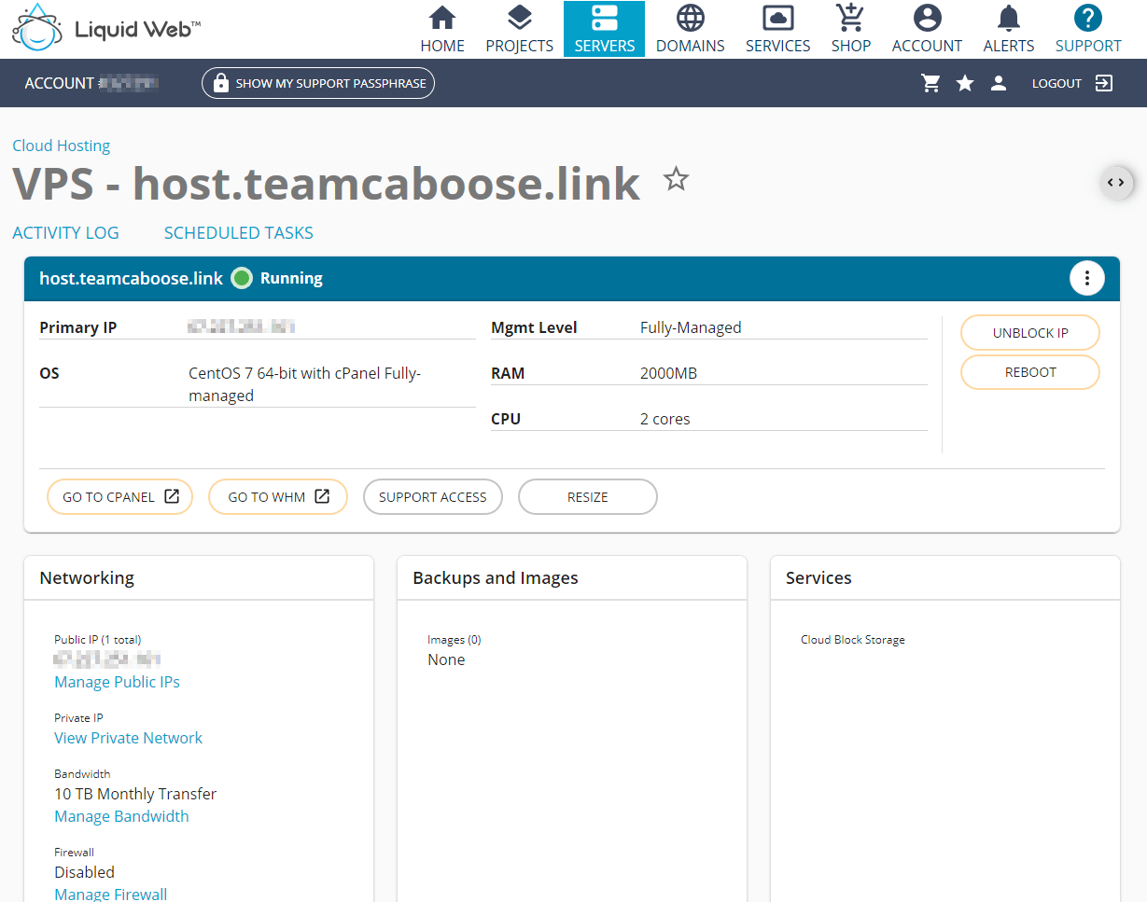
Task: Click the Liquid Web logo
Action: (105, 28)
